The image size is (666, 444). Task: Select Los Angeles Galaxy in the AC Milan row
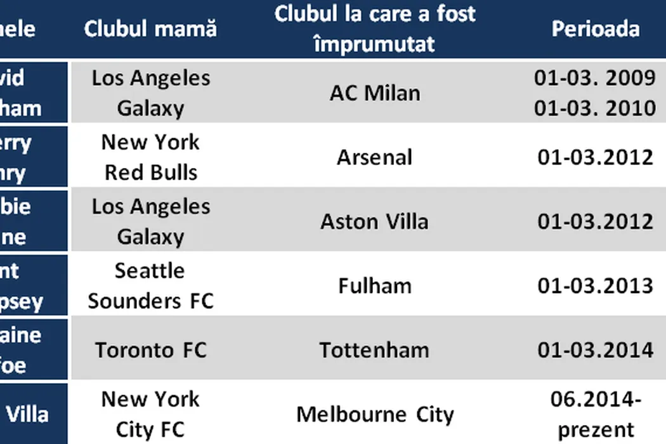pos(150,93)
